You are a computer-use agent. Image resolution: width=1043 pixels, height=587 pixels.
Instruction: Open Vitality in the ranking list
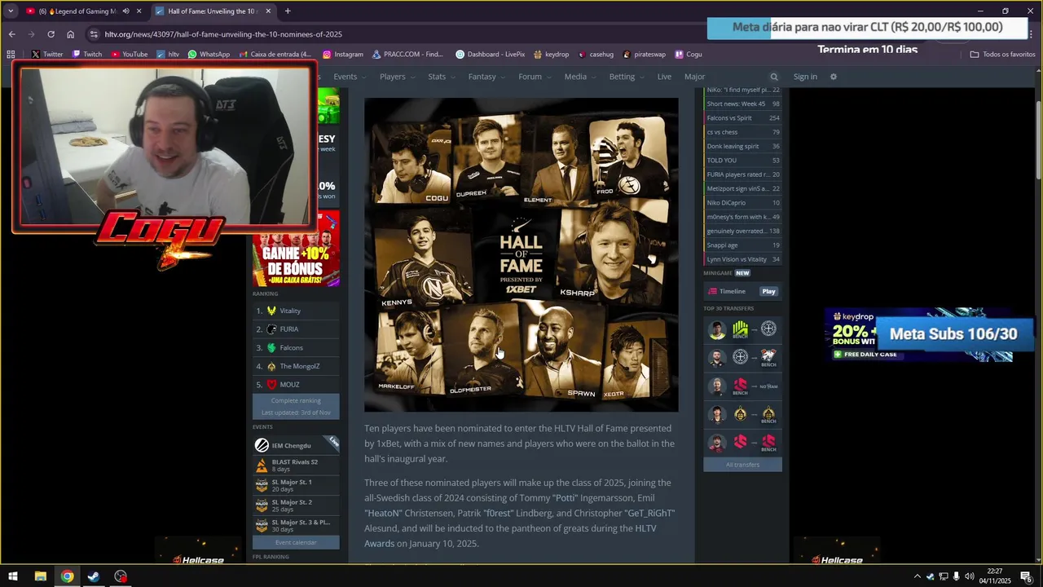tap(296, 311)
